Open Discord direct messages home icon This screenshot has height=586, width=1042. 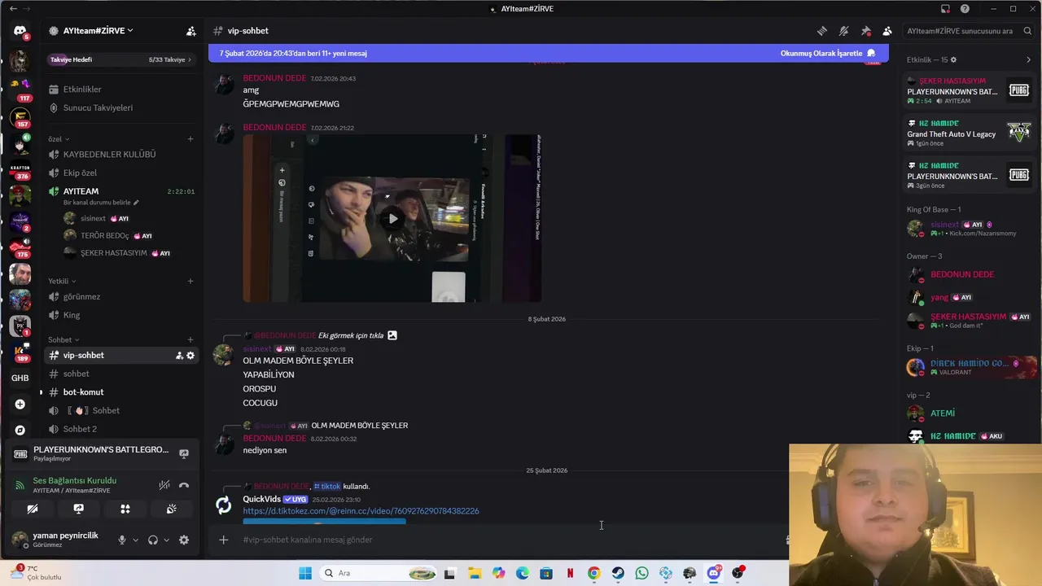click(x=20, y=31)
